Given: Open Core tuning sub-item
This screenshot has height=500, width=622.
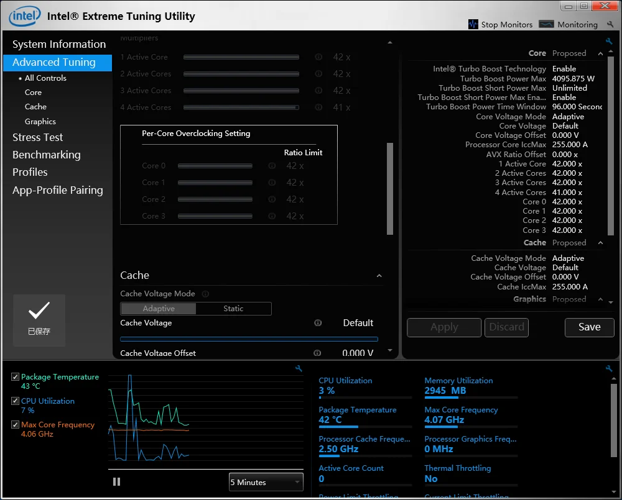Looking at the screenshot, I should click(33, 93).
